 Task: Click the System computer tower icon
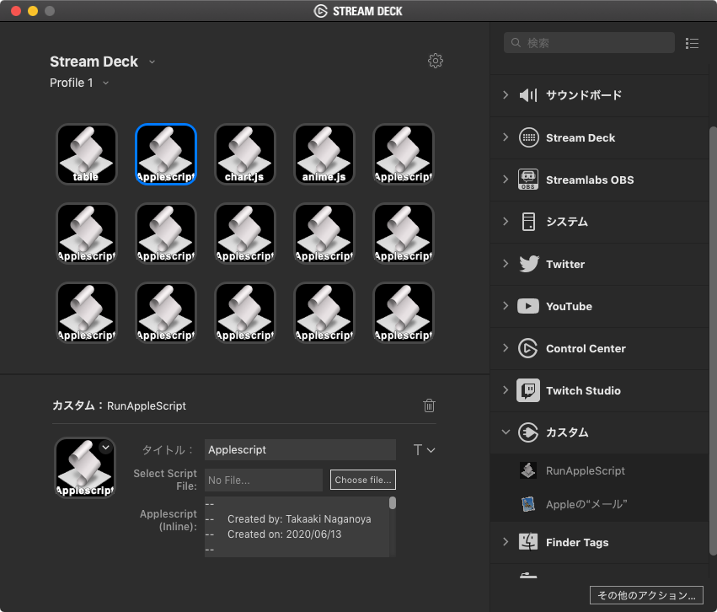[x=528, y=222]
